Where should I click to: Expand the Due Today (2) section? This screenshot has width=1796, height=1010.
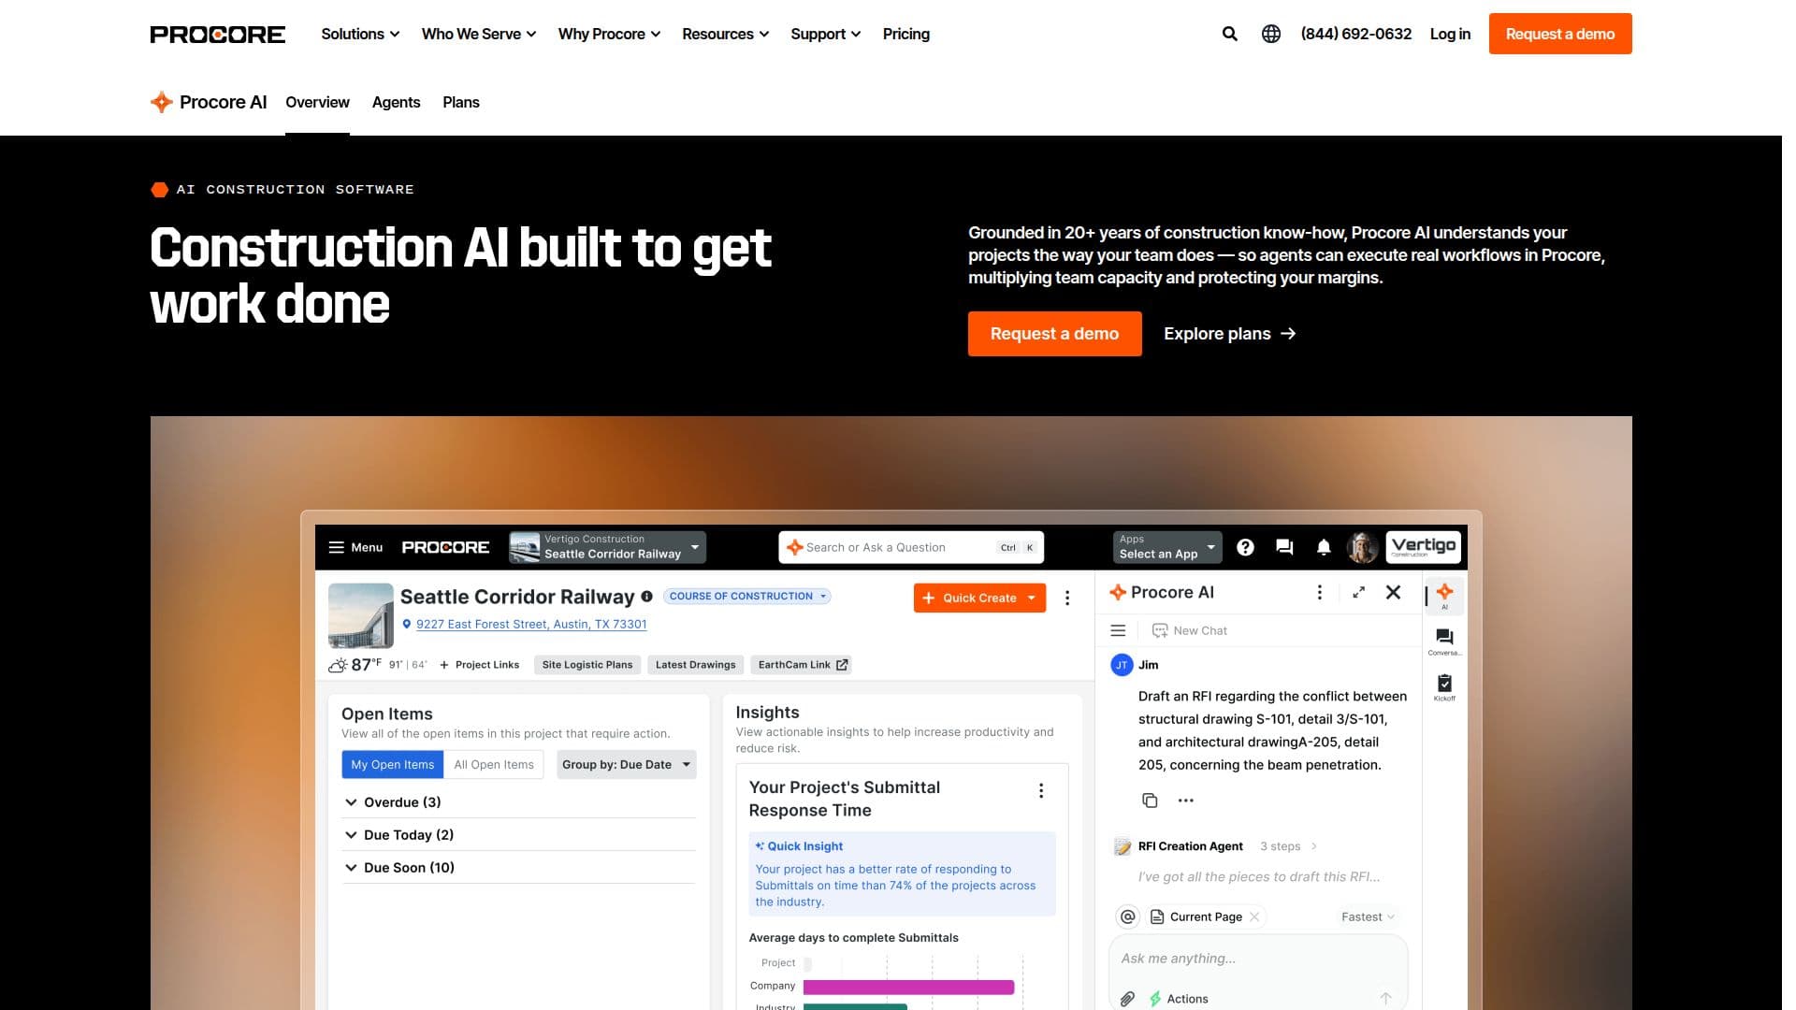click(x=519, y=835)
